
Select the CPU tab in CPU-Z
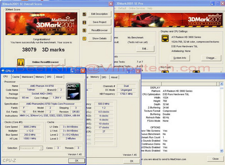pyautogui.click(x=6, y=76)
